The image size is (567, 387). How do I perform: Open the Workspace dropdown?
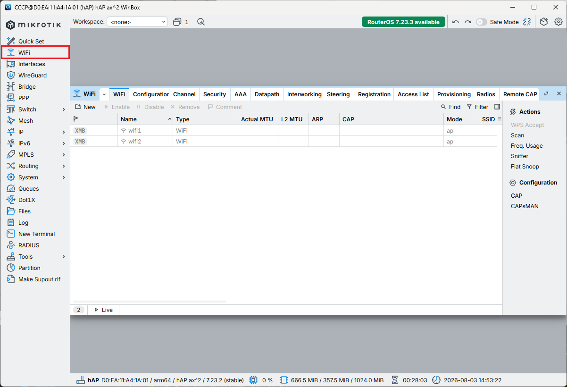[x=137, y=22]
